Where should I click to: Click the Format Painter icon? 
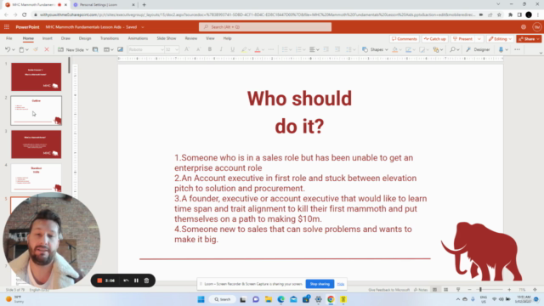(36, 49)
